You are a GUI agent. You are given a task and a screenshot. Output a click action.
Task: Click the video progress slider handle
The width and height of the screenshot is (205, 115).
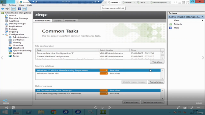point(5,100)
